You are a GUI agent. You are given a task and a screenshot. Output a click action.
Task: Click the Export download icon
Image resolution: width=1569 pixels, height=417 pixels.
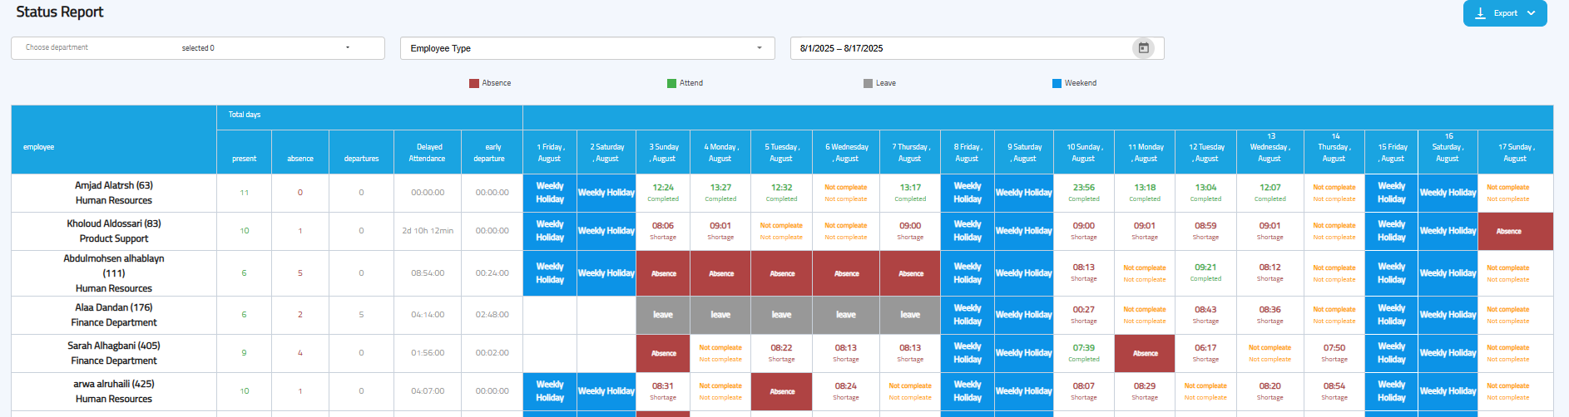click(1480, 13)
